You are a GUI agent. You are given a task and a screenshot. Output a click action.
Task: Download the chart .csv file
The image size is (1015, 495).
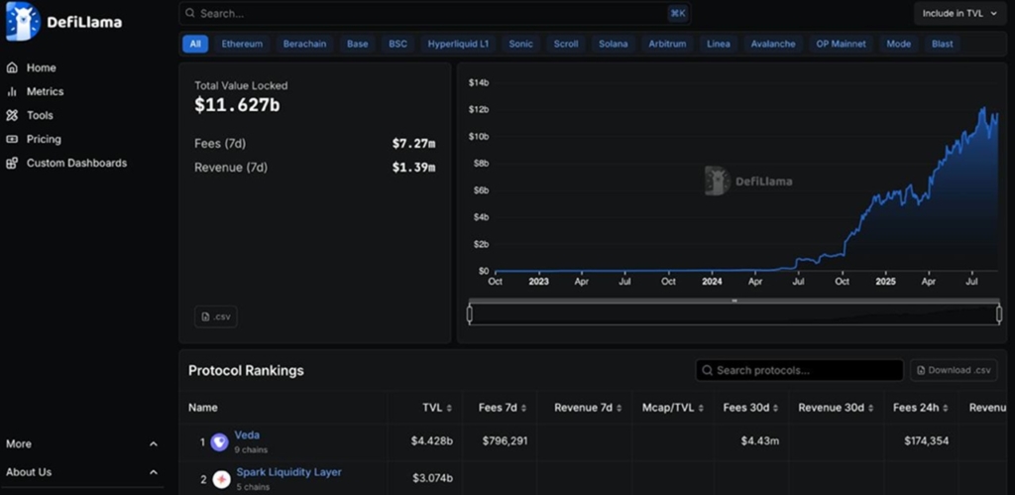(x=216, y=317)
